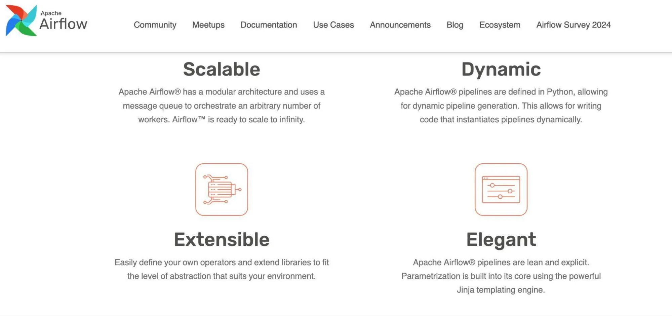The width and height of the screenshot is (672, 316).
Task: Open the Documentation nav link
Action: tap(269, 25)
